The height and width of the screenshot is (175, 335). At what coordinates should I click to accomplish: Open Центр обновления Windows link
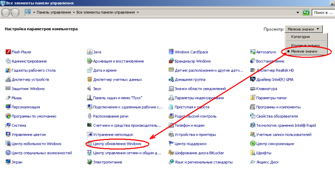[117, 144]
